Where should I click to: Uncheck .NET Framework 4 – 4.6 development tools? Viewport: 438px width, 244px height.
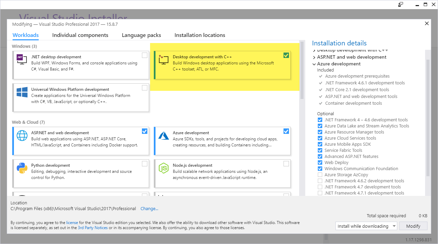point(320,120)
